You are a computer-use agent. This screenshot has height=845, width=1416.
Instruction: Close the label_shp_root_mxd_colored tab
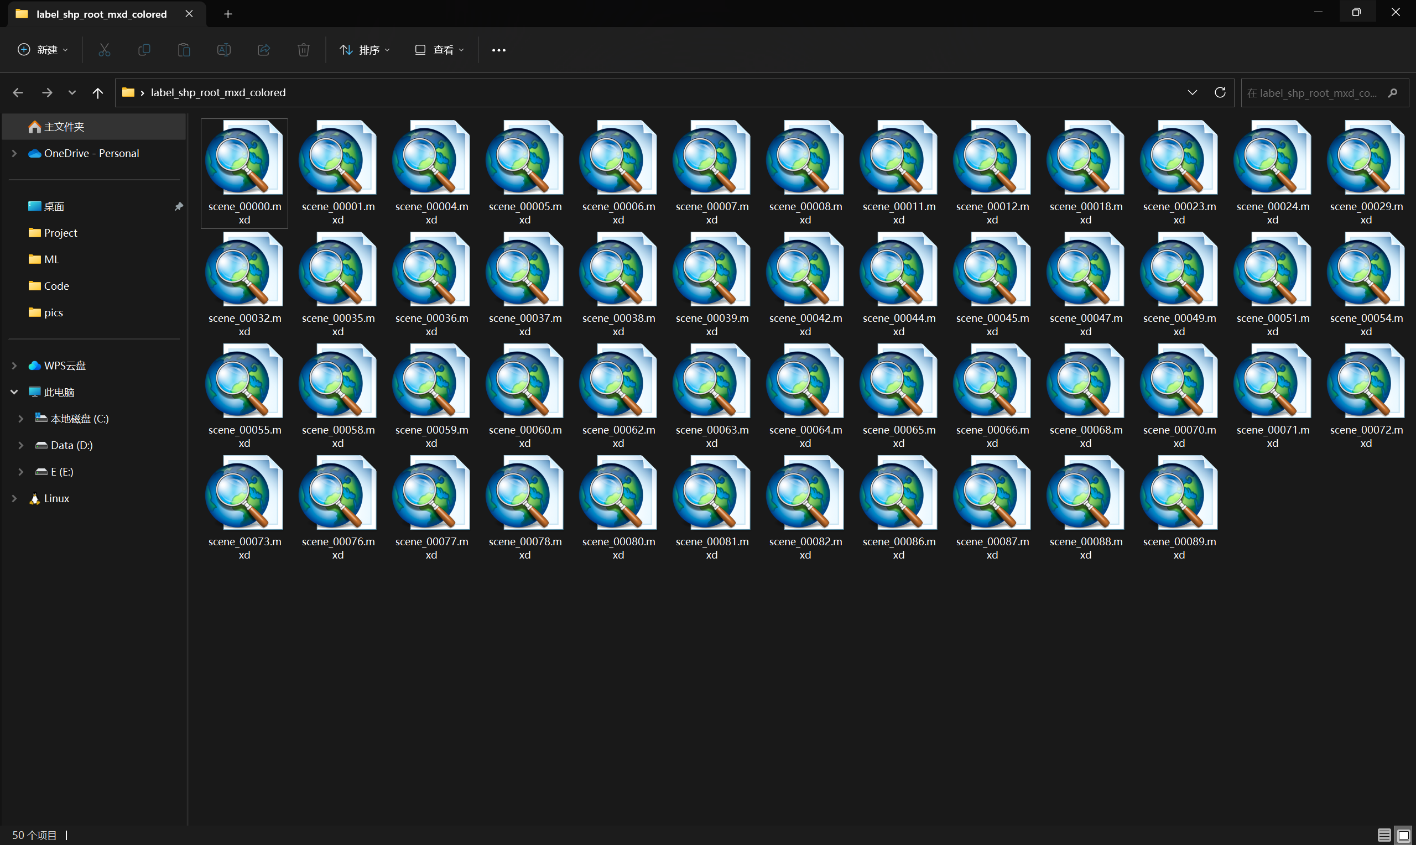(189, 14)
